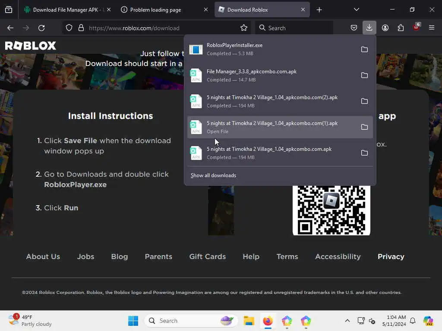Open Copilot preview icon in taskbar
This screenshot has height=331, width=442.
click(x=428, y=321)
